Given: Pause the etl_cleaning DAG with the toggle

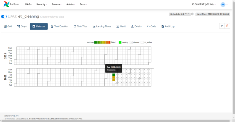Looking at the screenshot, I should coord(4,16).
